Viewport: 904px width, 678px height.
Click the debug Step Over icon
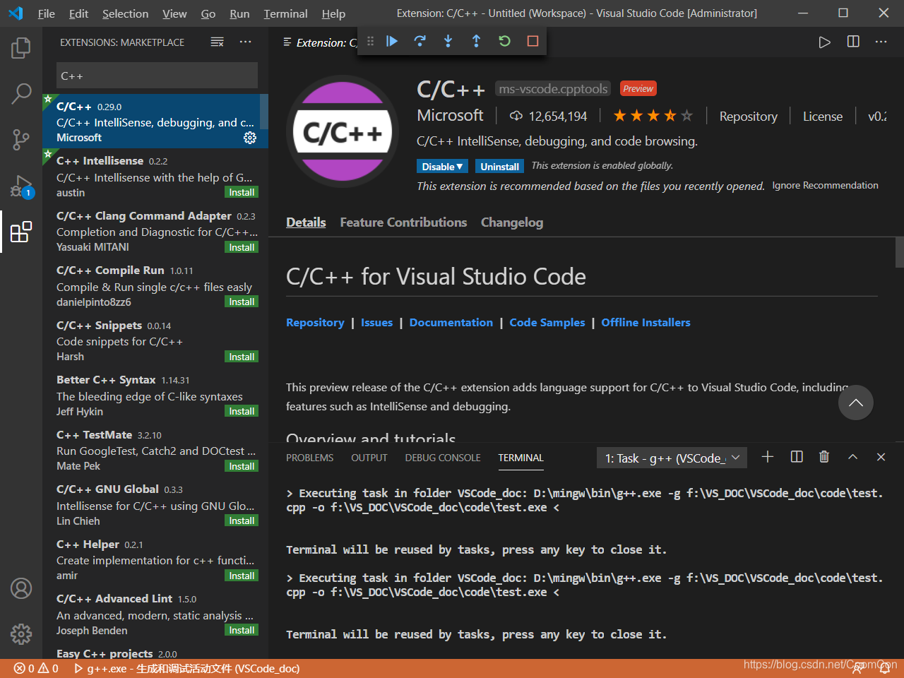(x=420, y=41)
